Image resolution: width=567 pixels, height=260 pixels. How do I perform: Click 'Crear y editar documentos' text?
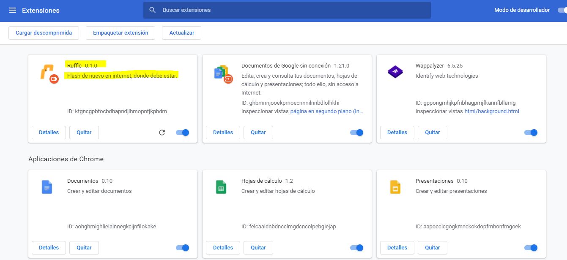[x=99, y=191]
